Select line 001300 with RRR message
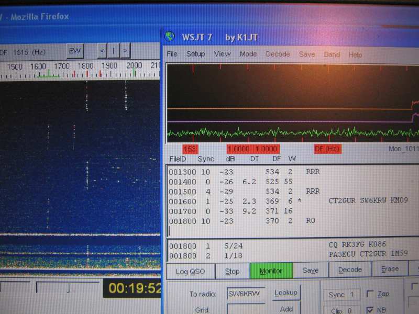Viewport: 419px width, 314px height. [x=244, y=172]
